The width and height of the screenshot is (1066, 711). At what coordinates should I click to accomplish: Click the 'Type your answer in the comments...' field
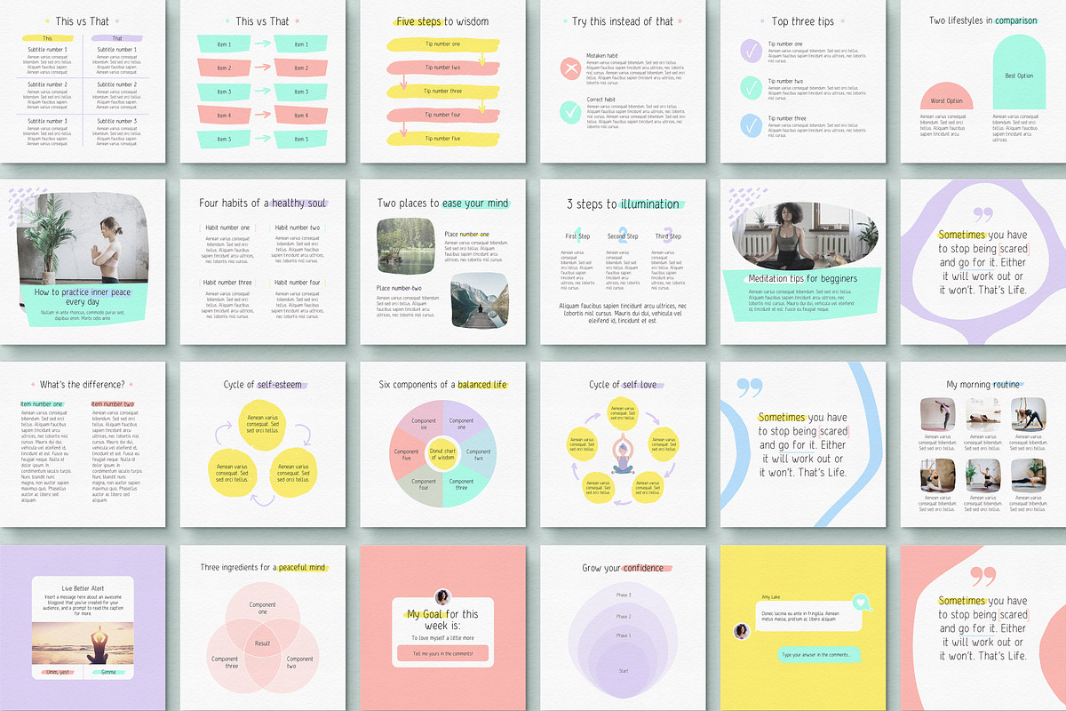[x=817, y=655]
